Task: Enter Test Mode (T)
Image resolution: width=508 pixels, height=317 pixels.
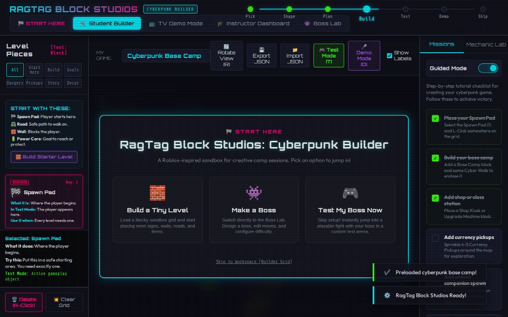Action: 329,55
